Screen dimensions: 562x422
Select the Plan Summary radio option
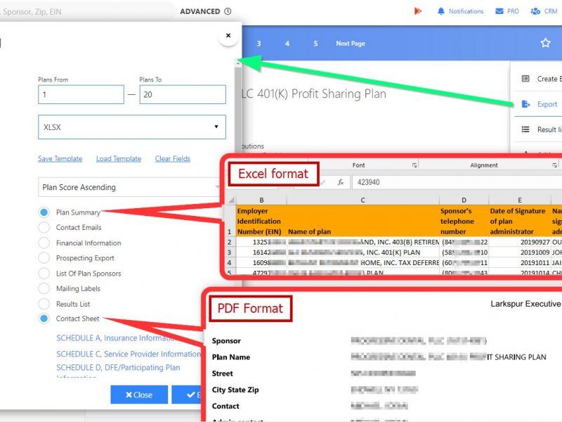click(x=44, y=212)
